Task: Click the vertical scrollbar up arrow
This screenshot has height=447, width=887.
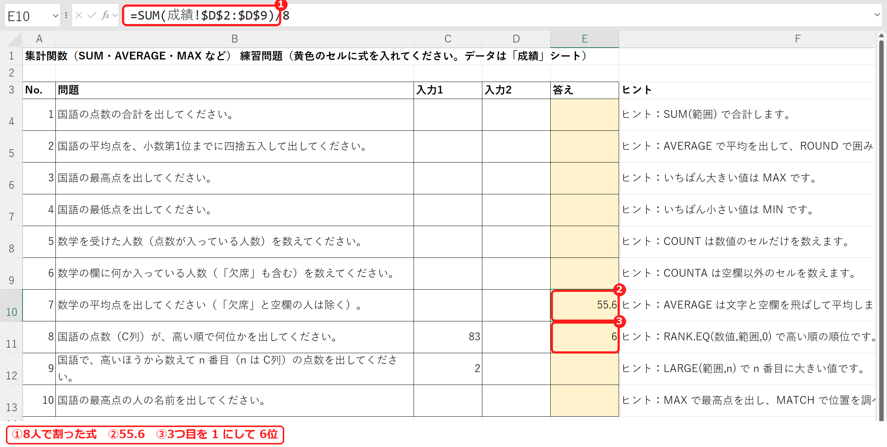Action: click(x=881, y=36)
